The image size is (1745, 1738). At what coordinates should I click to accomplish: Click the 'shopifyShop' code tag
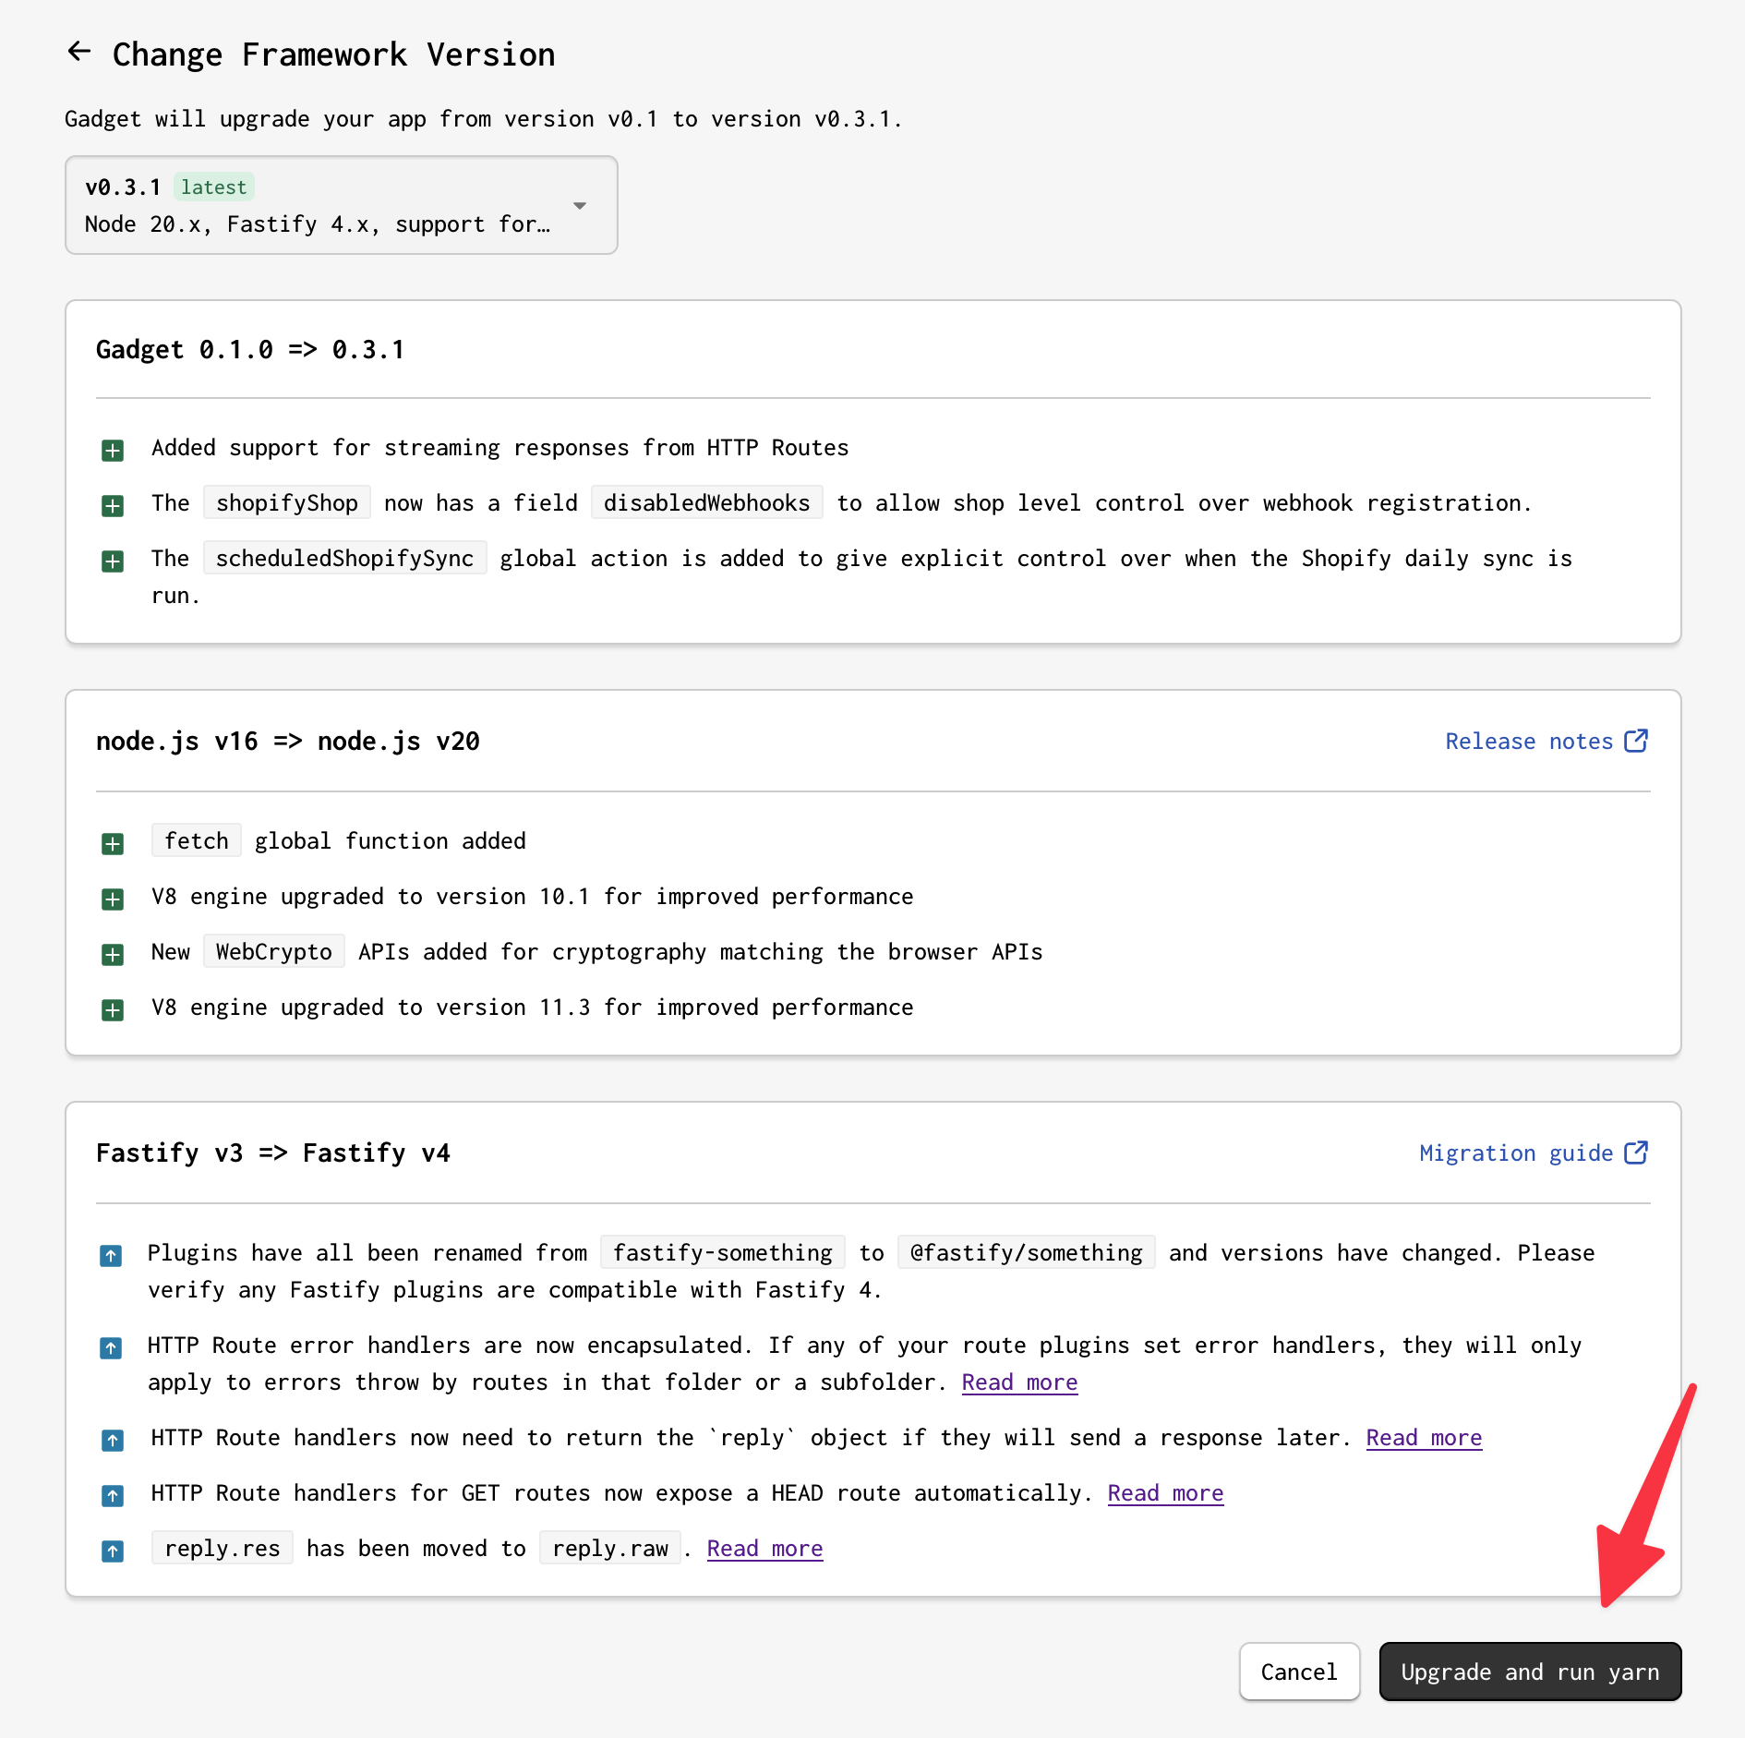(x=287, y=503)
